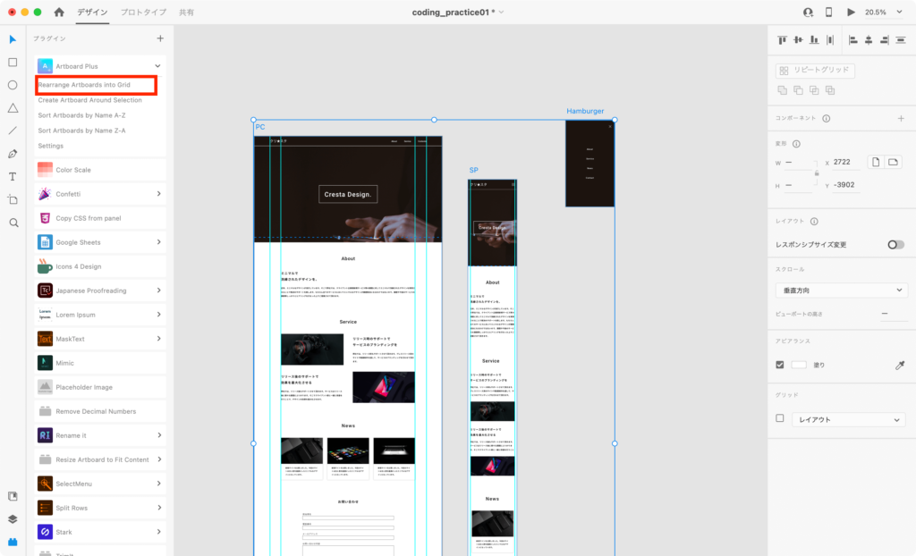This screenshot has height=556, width=916.
Task: Open Artboard Plus Settings
Action: (x=51, y=146)
